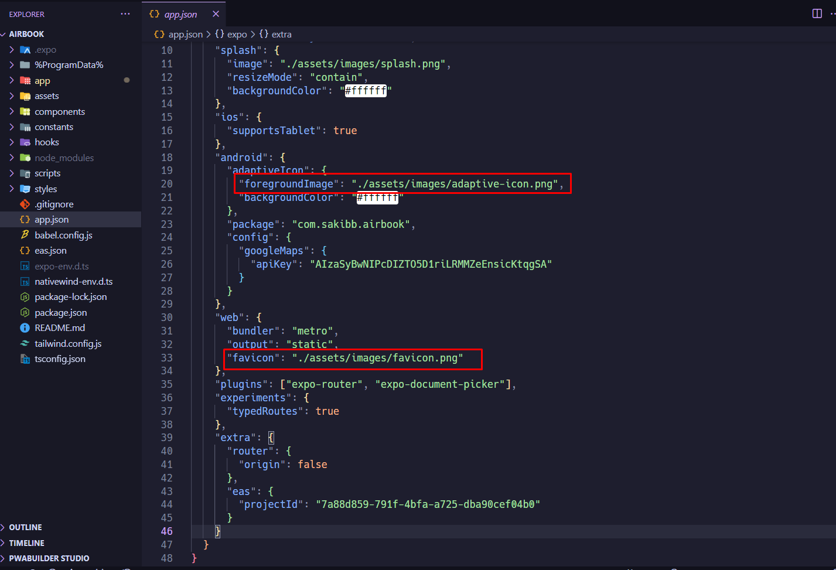The width and height of the screenshot is (836, 570).
Task: Click the EXPLORER panel title
Action: coord(27,14)
